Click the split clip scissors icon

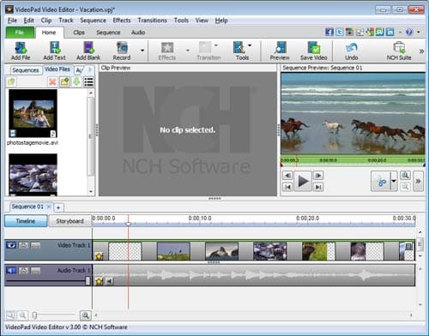point(382,182)
